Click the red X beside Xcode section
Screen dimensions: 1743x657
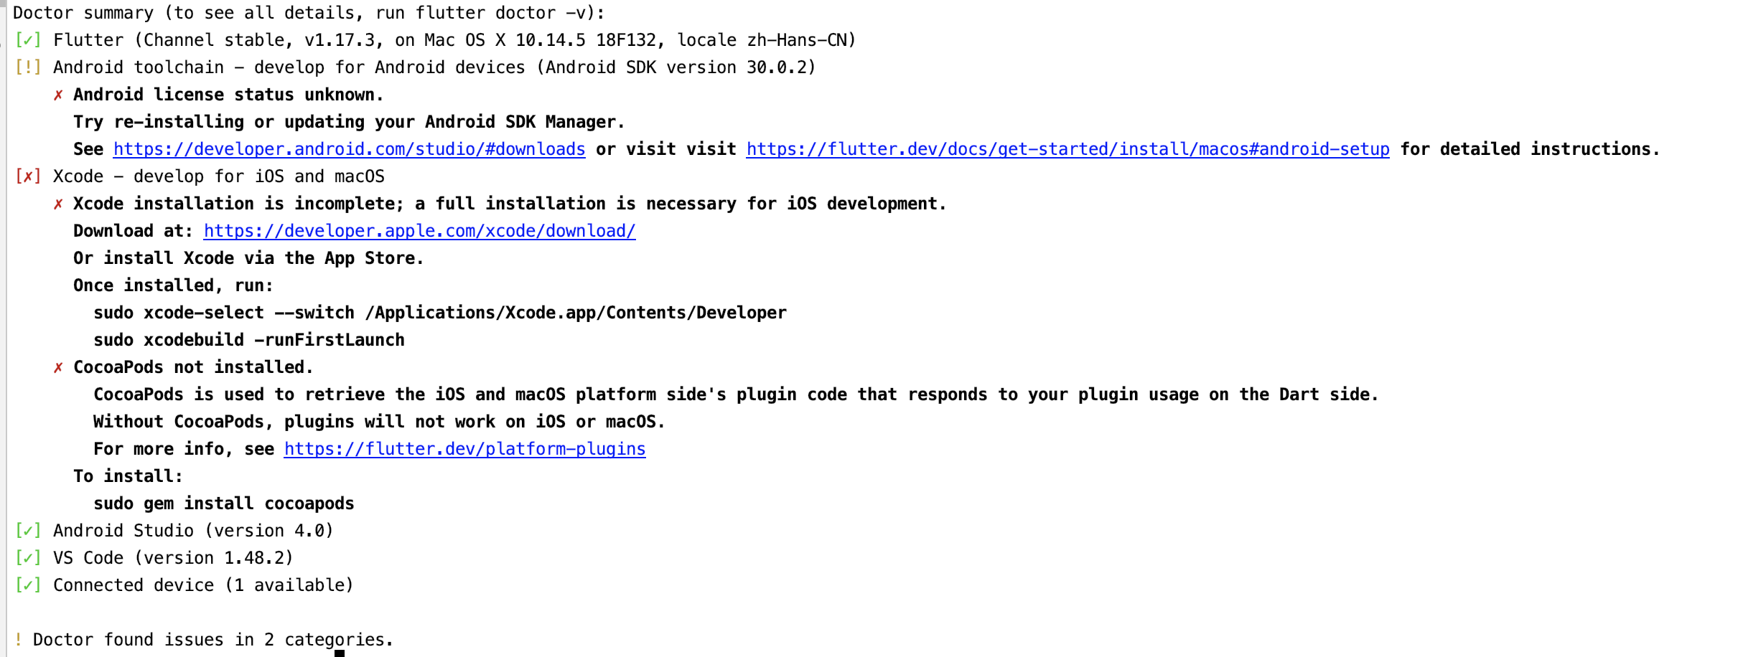tap(27, 176)
